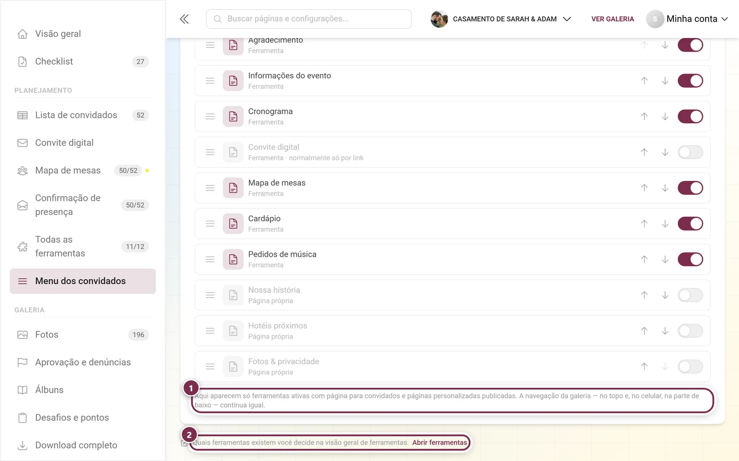Image resolution: width=739 pixels, height=461 pixels.
Task: Move Hotéis próximos up
Action: tap(644, 331)
